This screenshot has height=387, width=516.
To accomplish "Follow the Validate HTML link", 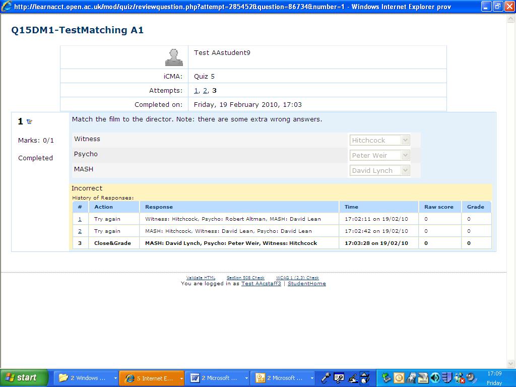I will [x=201, y=278].
